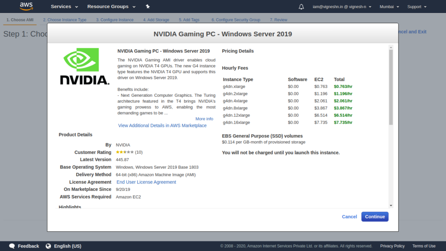Open the Privacy Policy link

click(392, 246)
